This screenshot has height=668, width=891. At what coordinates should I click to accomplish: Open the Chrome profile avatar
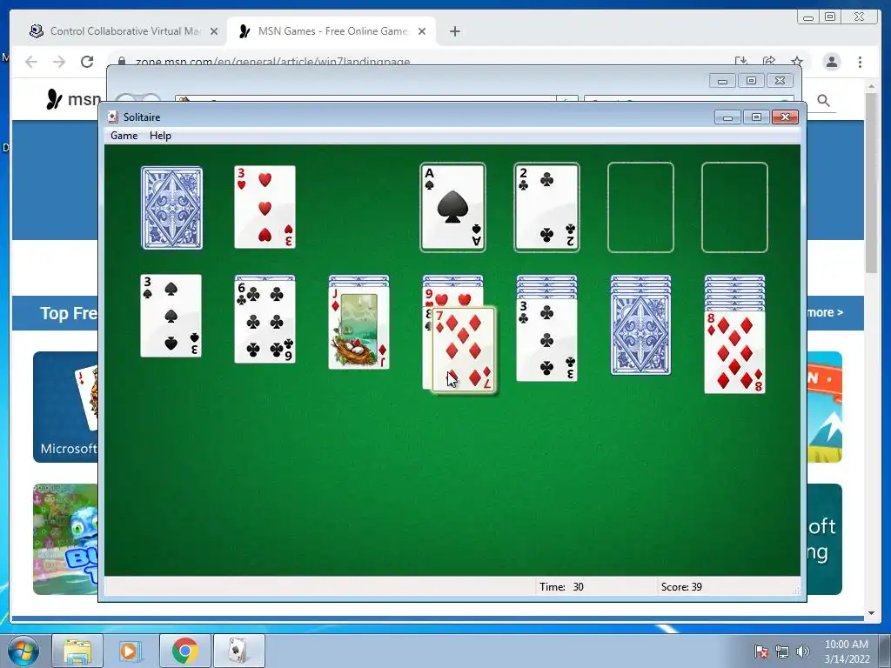click(832, 62)
